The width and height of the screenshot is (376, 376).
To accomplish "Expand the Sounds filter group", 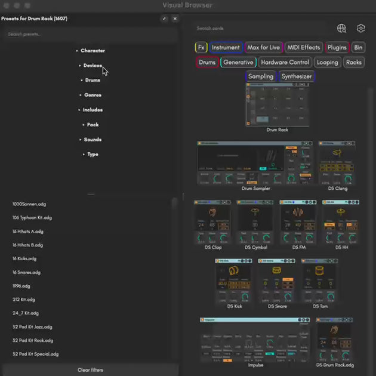I will click(90, 140).
